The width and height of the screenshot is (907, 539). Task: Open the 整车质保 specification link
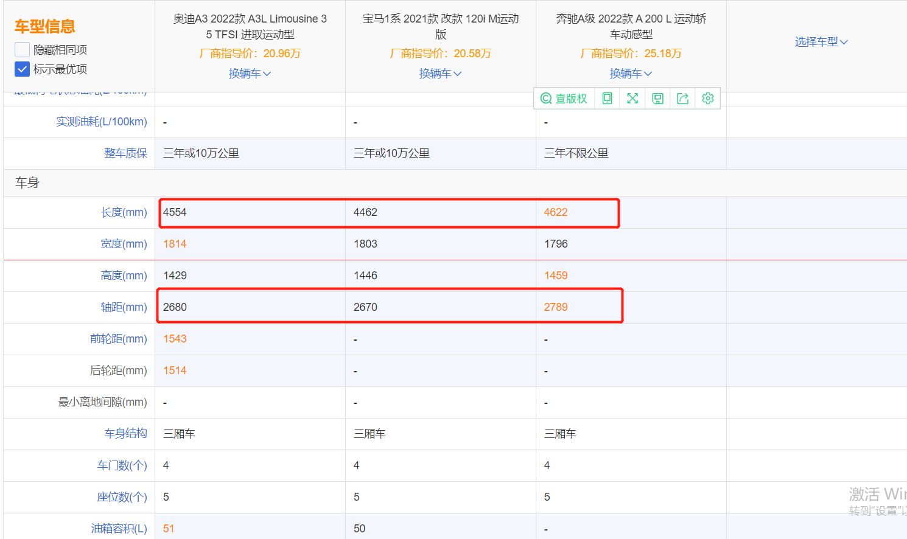[125, 153]
